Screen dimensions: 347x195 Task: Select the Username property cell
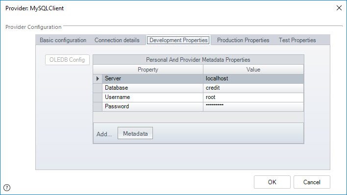tap(152, 97)
